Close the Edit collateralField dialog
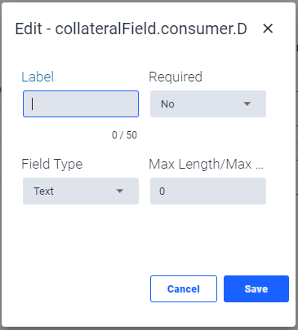The width and height of the screenshot is (298, 330). (x=268, y=29)
